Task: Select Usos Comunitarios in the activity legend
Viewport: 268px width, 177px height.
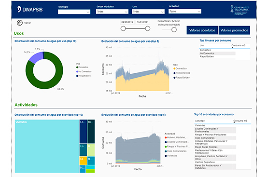Action: click(176, 151)
